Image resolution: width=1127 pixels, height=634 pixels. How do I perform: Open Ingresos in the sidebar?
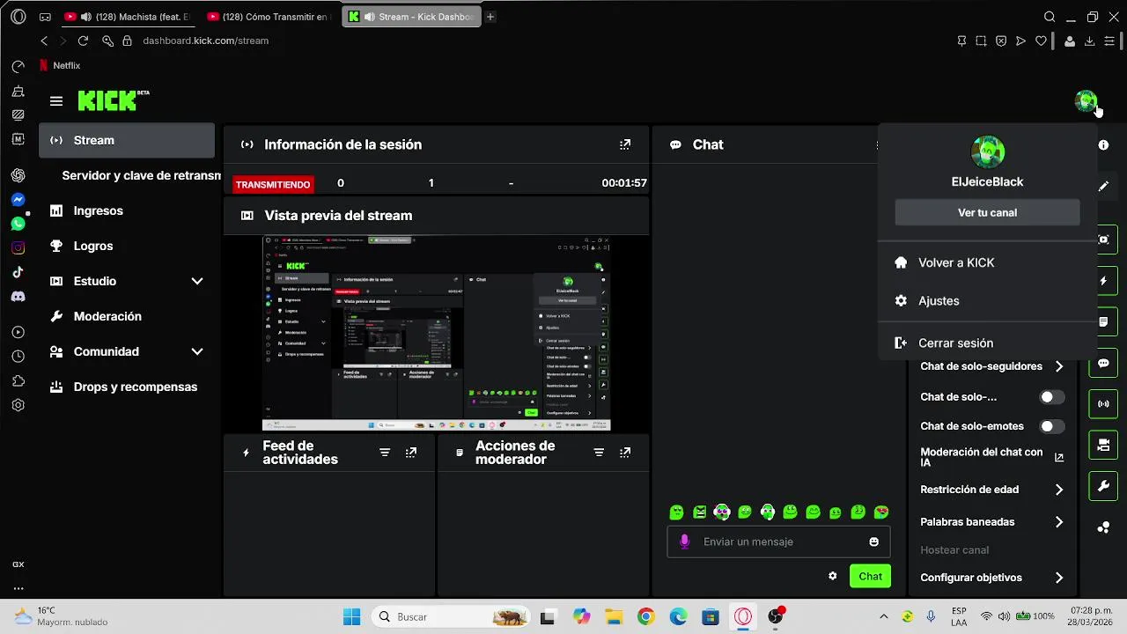(127, 210)
